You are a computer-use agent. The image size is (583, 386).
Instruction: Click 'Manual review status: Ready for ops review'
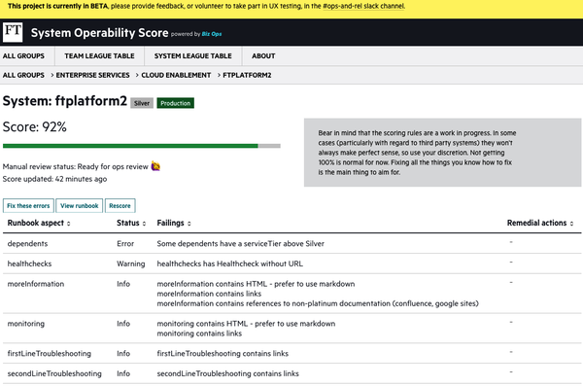(76, 167)
